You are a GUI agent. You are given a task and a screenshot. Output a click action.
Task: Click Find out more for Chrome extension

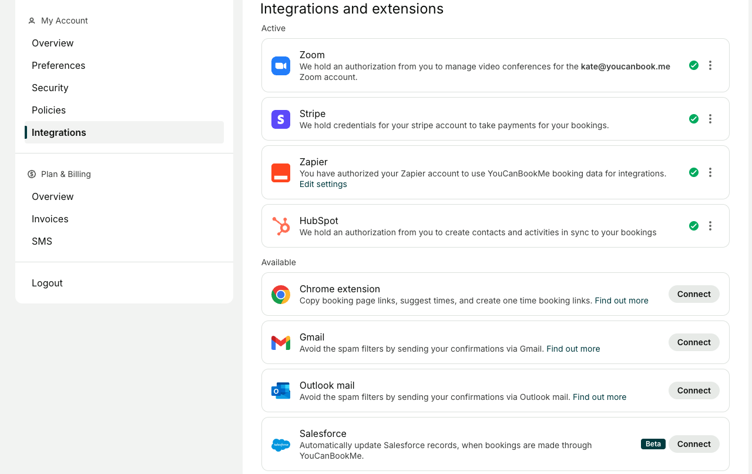pyautogui.click(x=622, y=301)
